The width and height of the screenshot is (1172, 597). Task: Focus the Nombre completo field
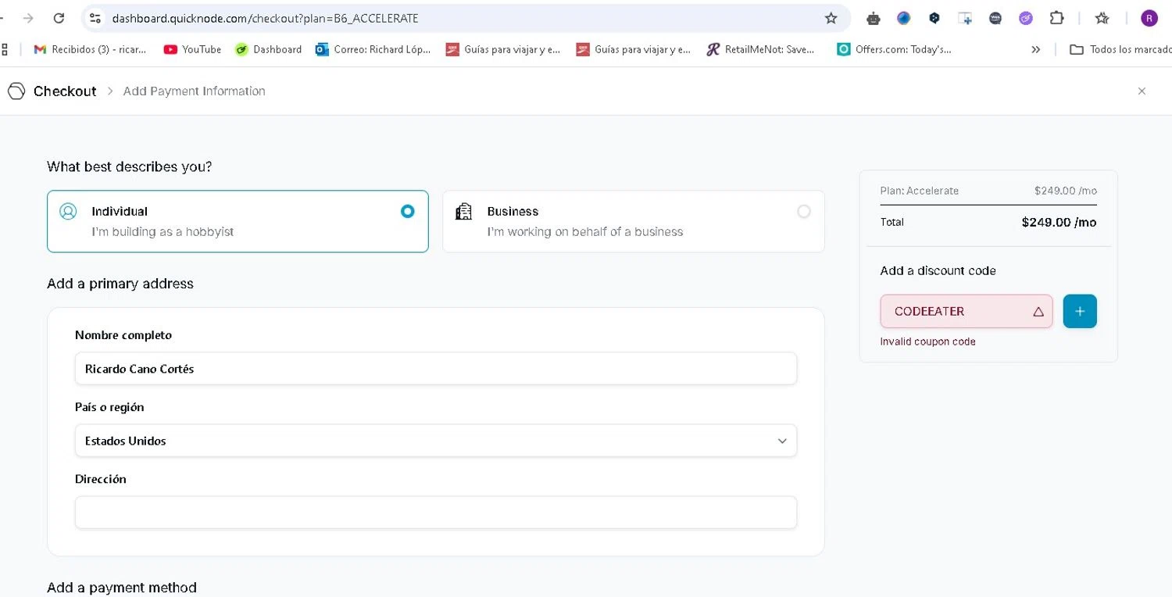pos(436,368)
